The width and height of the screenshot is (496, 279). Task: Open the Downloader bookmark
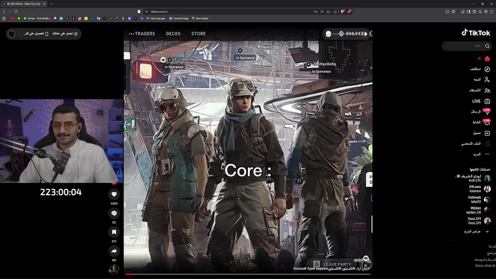click(200, 18)
